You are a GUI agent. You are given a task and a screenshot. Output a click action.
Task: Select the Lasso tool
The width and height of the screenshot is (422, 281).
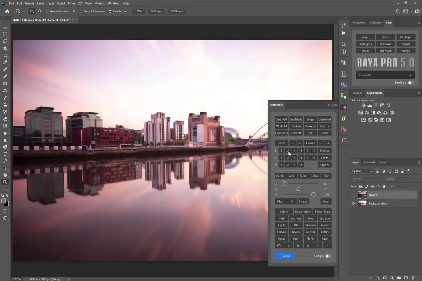(x=5, y=41)
